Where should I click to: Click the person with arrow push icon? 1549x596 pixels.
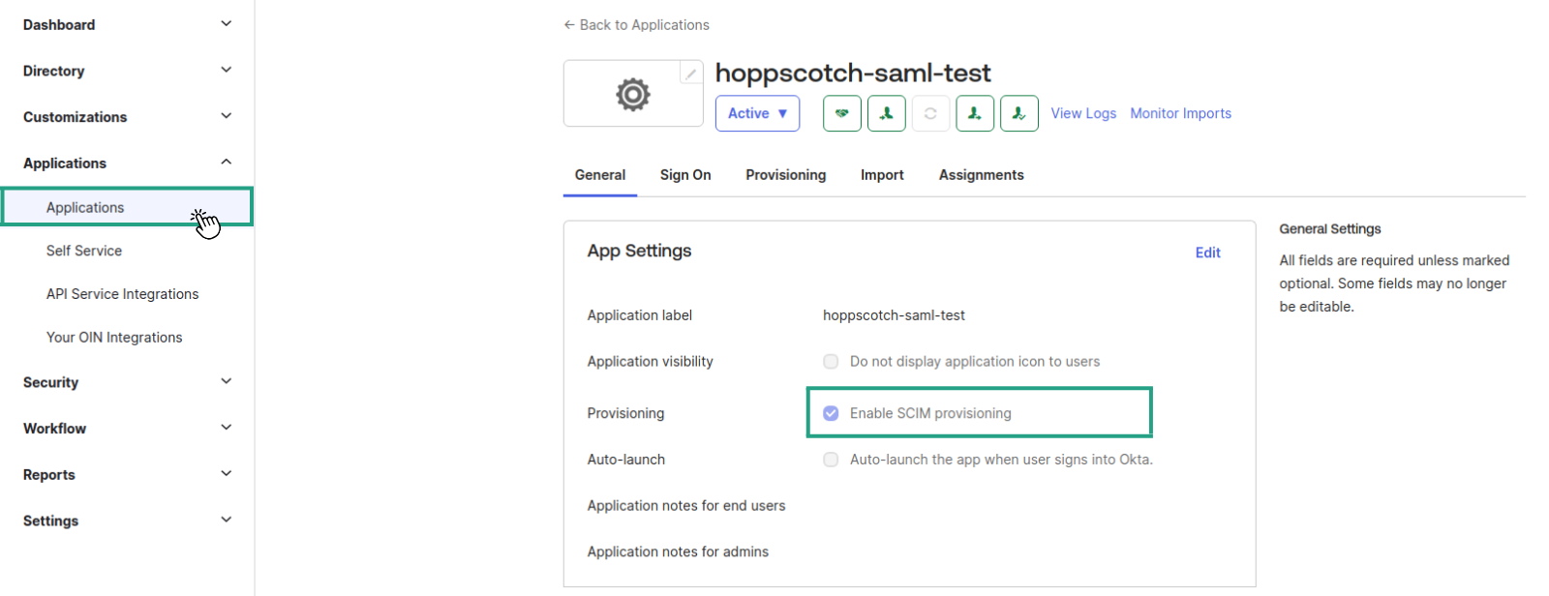[975, 113]
